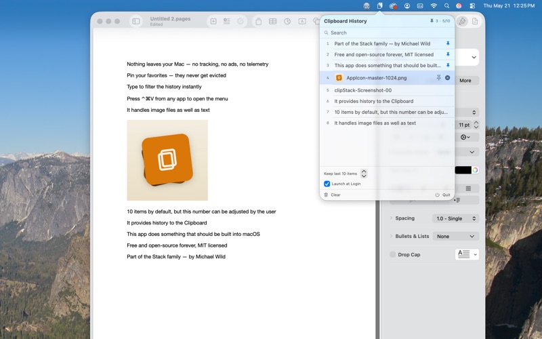Viewport: 542px width, 339px height.
Task: Click the globe avatar menu bar icon
Action: pyautogui.click(x=367, y=5)
